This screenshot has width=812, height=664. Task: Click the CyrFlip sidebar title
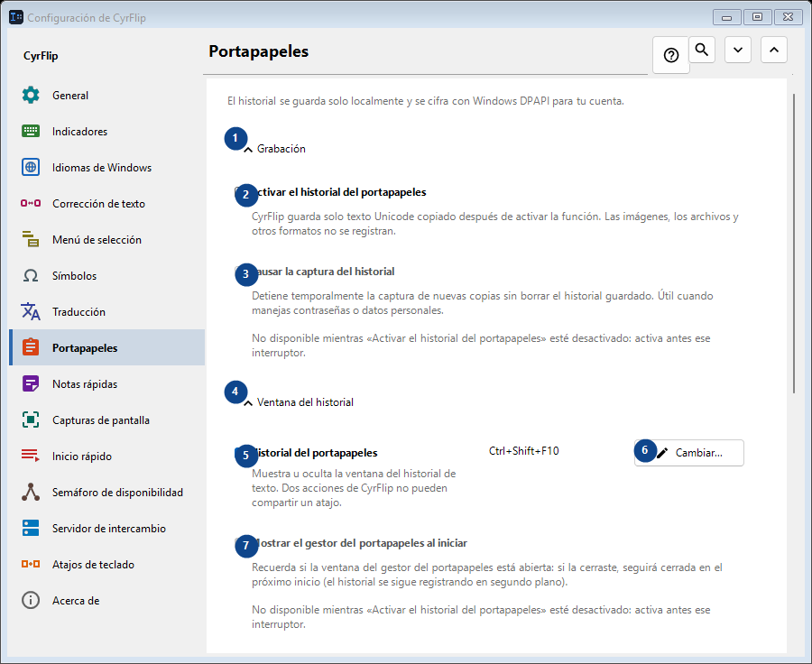41,55
